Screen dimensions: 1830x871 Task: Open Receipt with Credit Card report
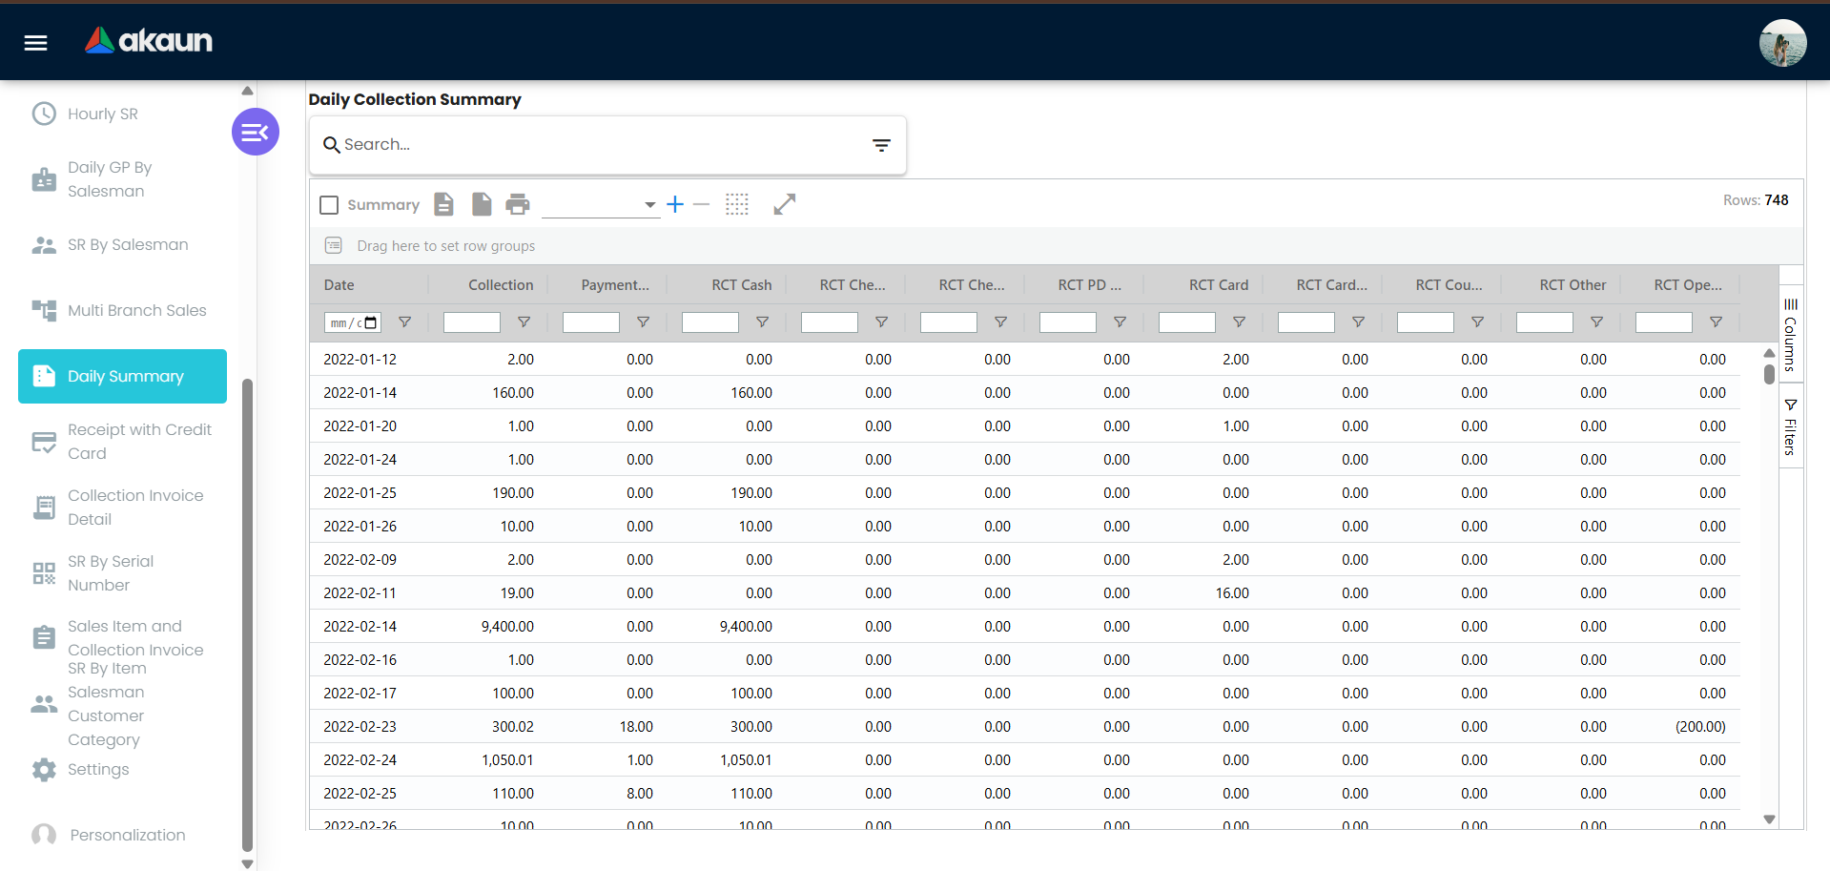click(x=122, y=442)
